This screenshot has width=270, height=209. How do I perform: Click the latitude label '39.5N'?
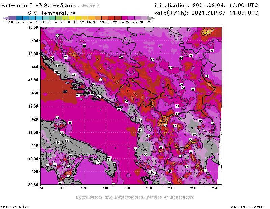coord(33,185)
